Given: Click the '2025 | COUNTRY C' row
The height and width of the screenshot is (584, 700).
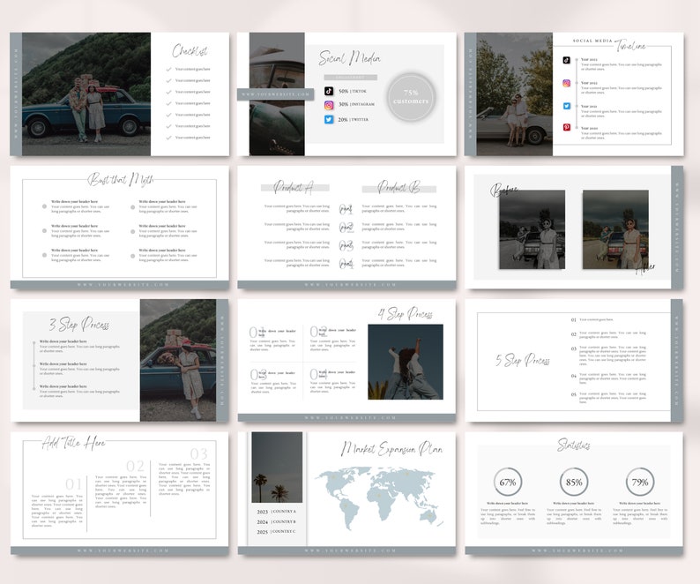Looking at the screenshot, I should click(x=276, y=532).
